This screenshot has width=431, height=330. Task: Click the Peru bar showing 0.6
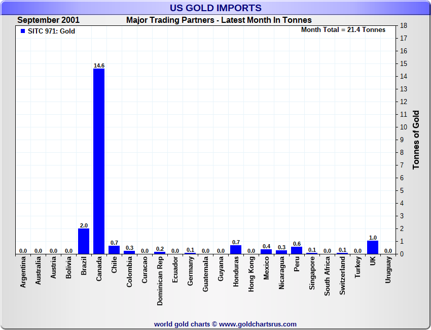point(297,250)
